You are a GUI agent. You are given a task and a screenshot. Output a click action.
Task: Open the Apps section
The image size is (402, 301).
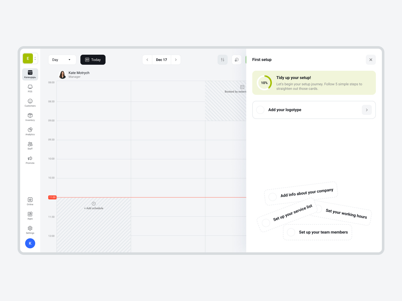(30, 215)
